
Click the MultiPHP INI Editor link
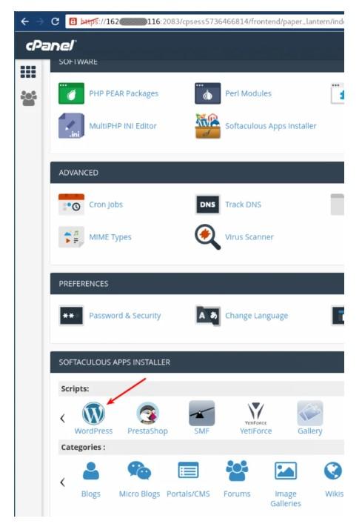point(123,126)
